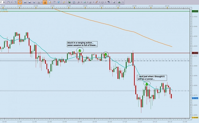Screen dimensions: 199x123
Task: Toggle the orange highlighted hourglass icon
Action: 45,2
